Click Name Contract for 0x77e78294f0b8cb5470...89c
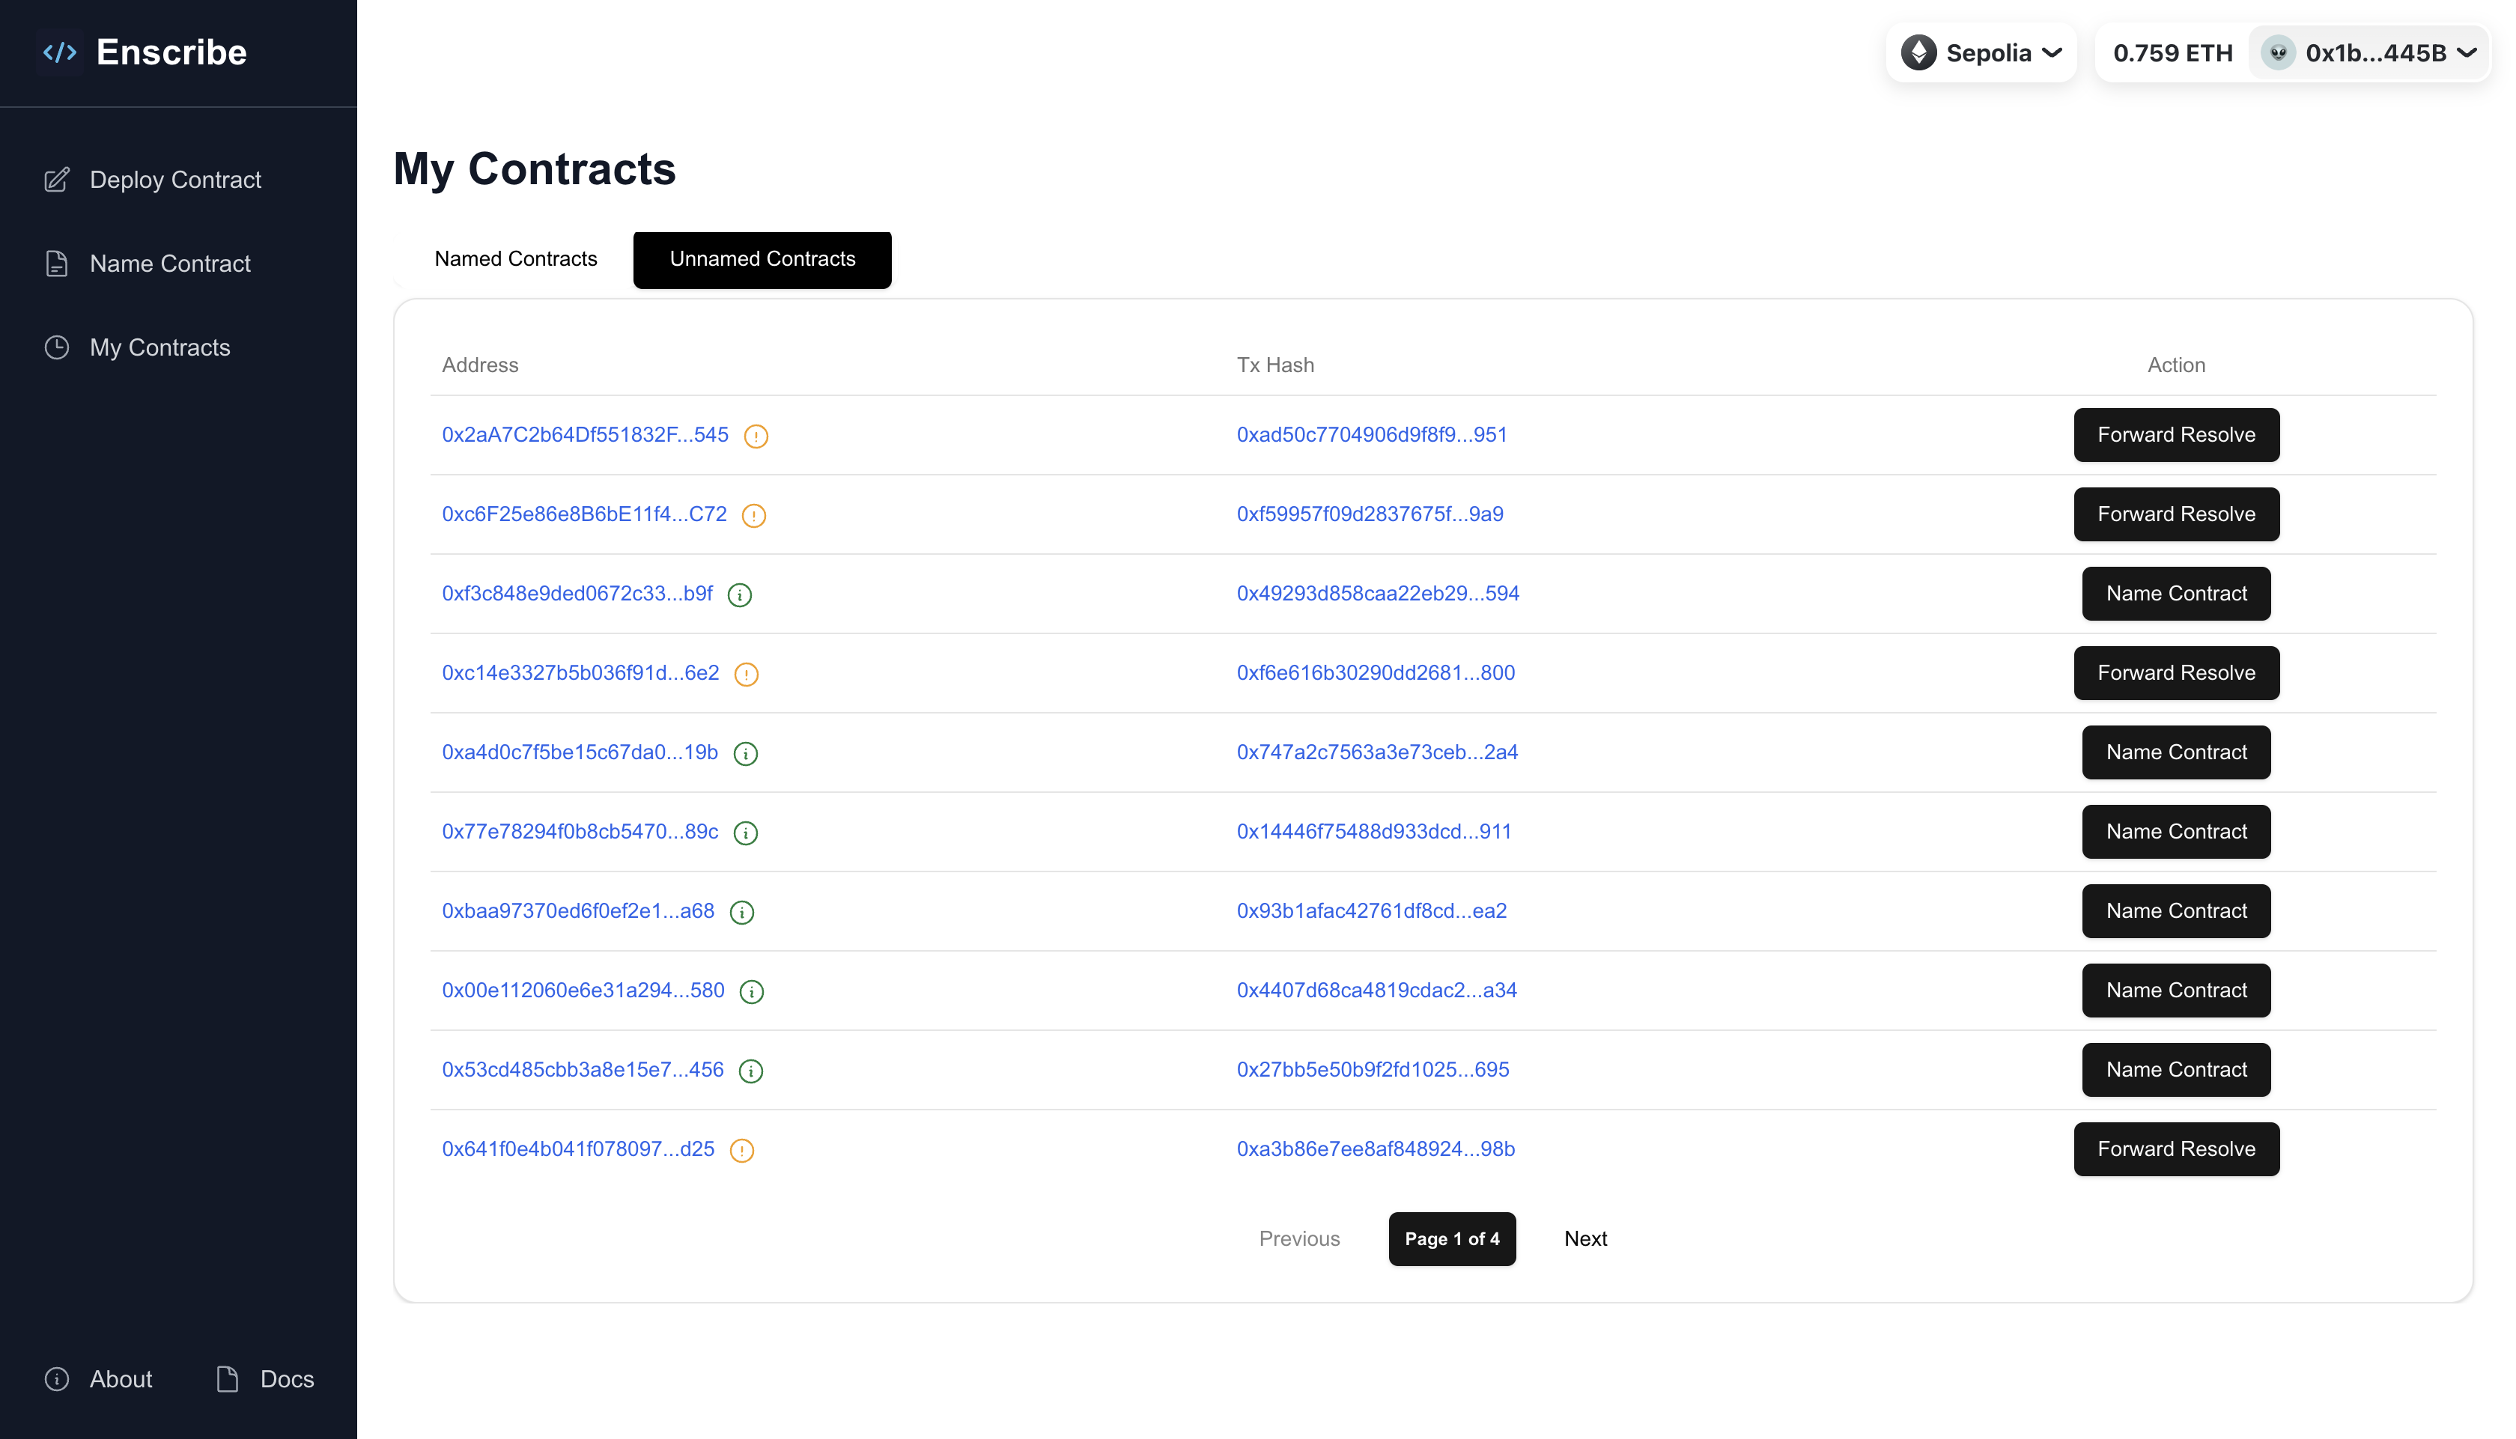 2176,831
